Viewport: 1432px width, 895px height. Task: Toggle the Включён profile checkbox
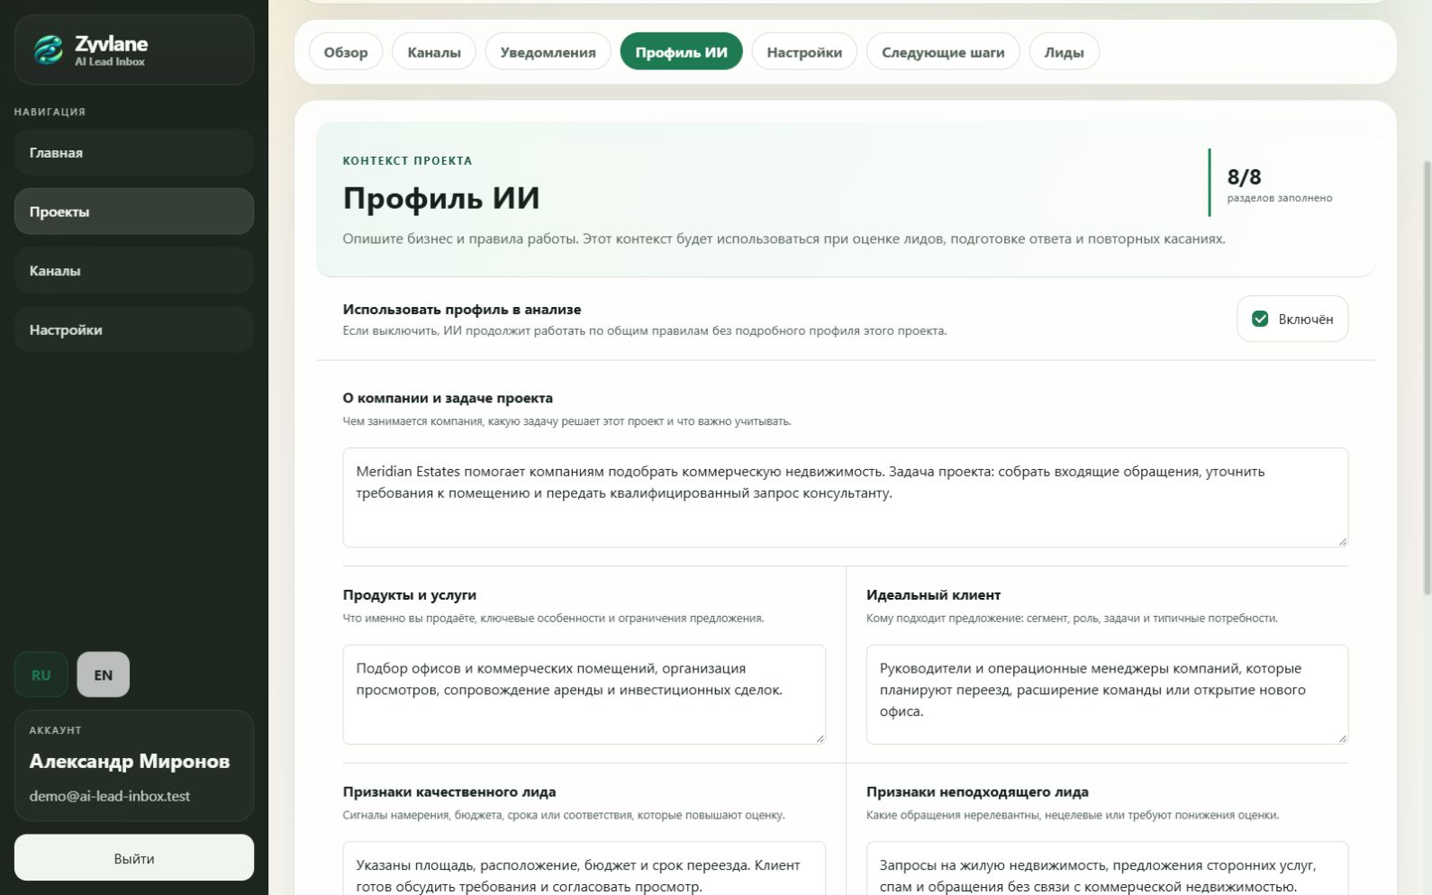pos(1260,319)
